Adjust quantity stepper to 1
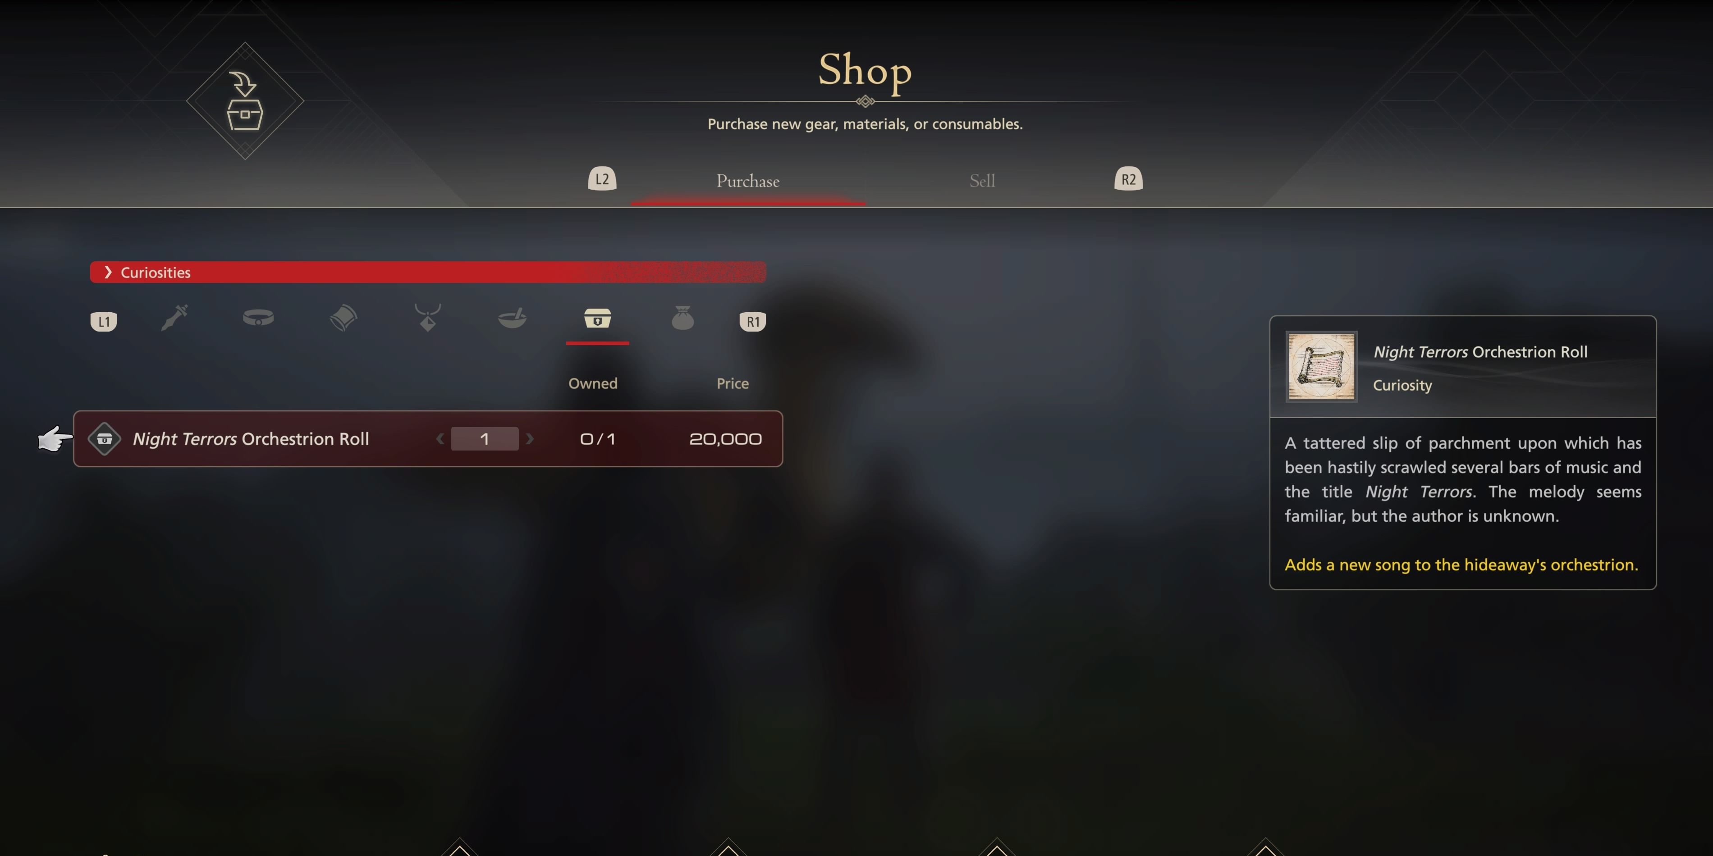 pos(485,439)
